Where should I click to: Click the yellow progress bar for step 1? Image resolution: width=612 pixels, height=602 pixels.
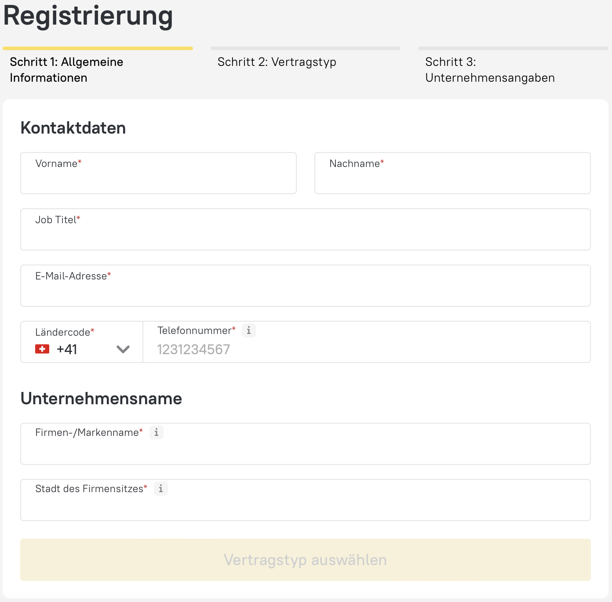tap(98, 48)
